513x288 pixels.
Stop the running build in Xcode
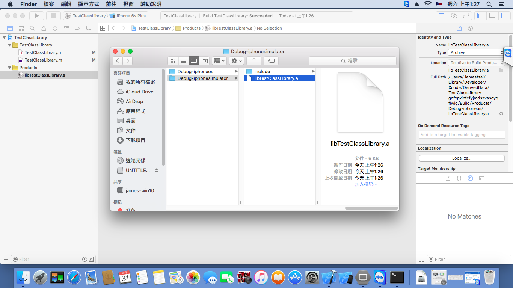(53, 16)
